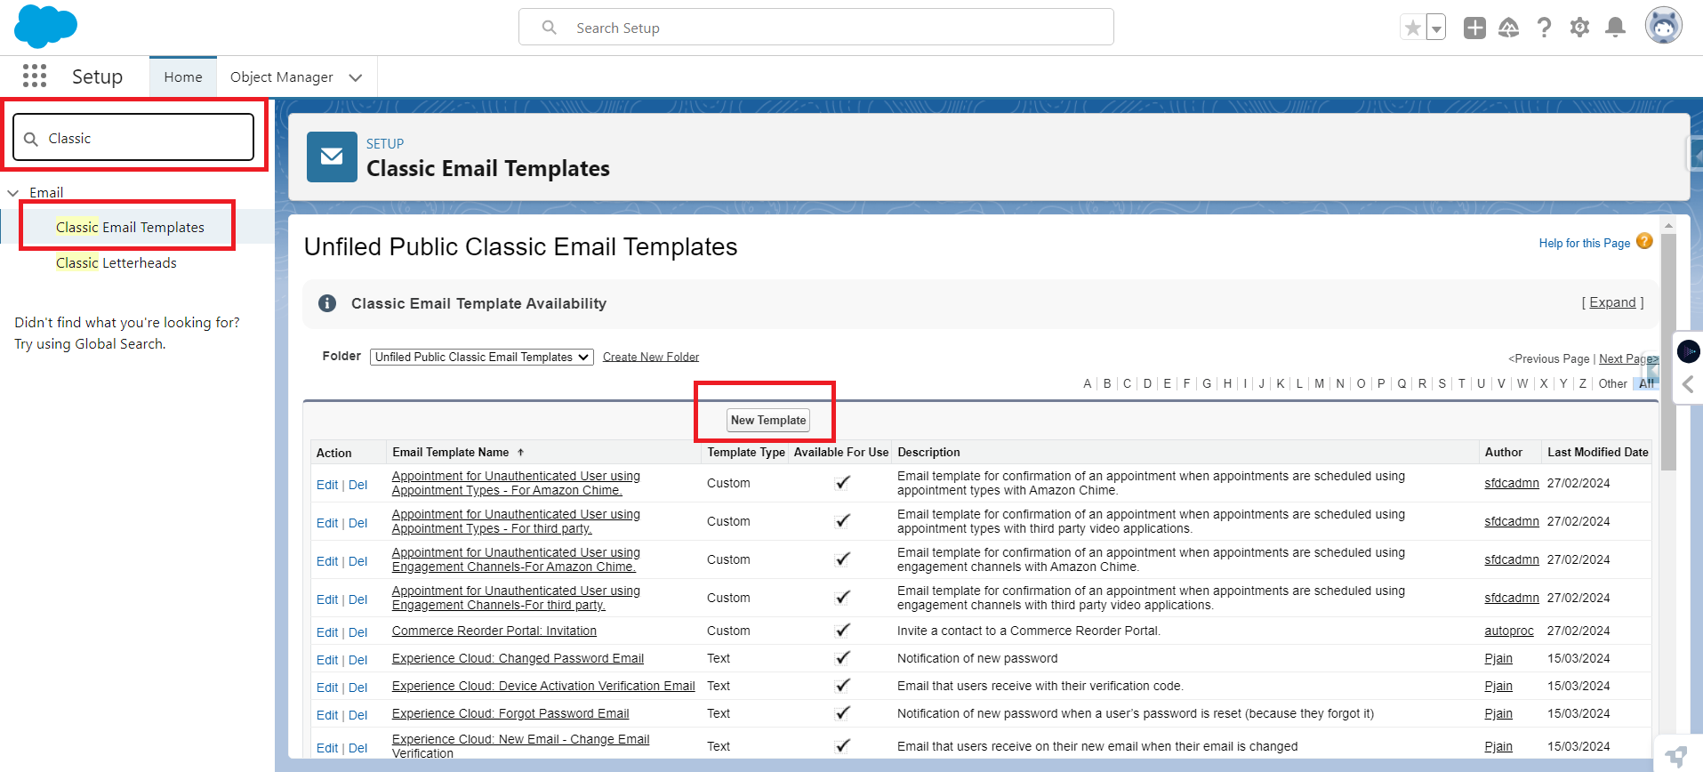Click the favorites star icon

(1412, 28)
